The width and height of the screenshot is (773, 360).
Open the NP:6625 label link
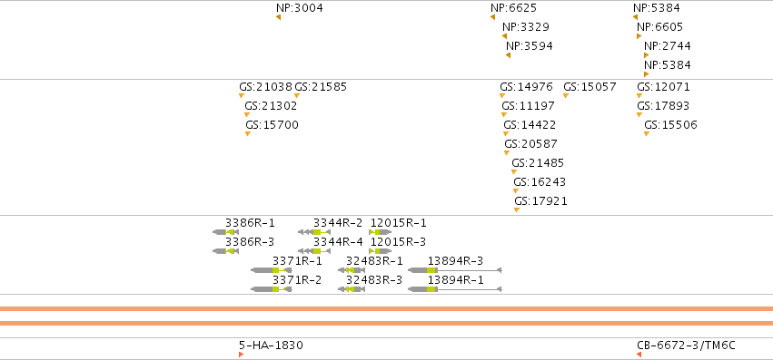pyautogui.click(x=514, y=8)
